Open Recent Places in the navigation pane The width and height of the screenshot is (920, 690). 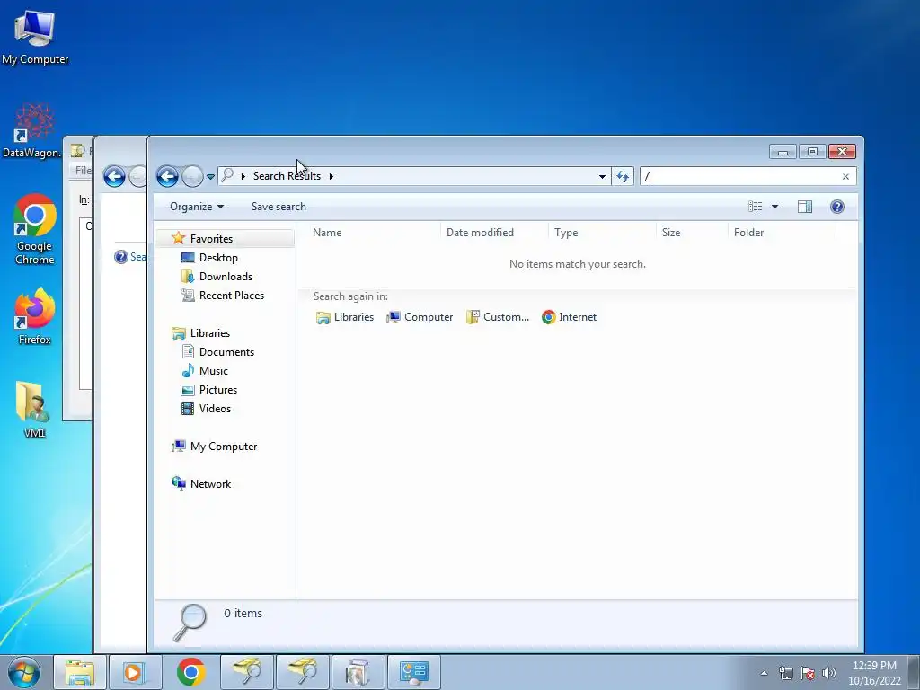tap(231, 295)
